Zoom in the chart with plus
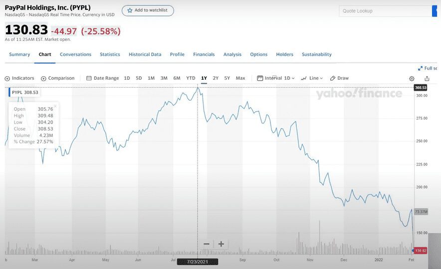 pos(221,244)
